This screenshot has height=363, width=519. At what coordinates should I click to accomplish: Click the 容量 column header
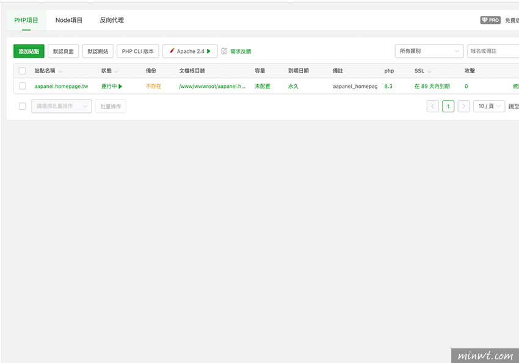[x=260, y=71]
